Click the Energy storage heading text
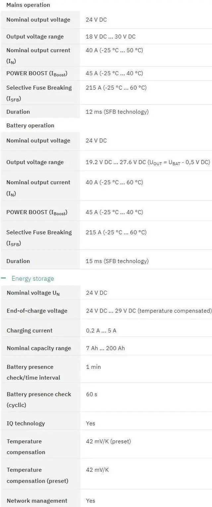The width and height of the screenshot is (212, 507). click(x=32, y=279)
